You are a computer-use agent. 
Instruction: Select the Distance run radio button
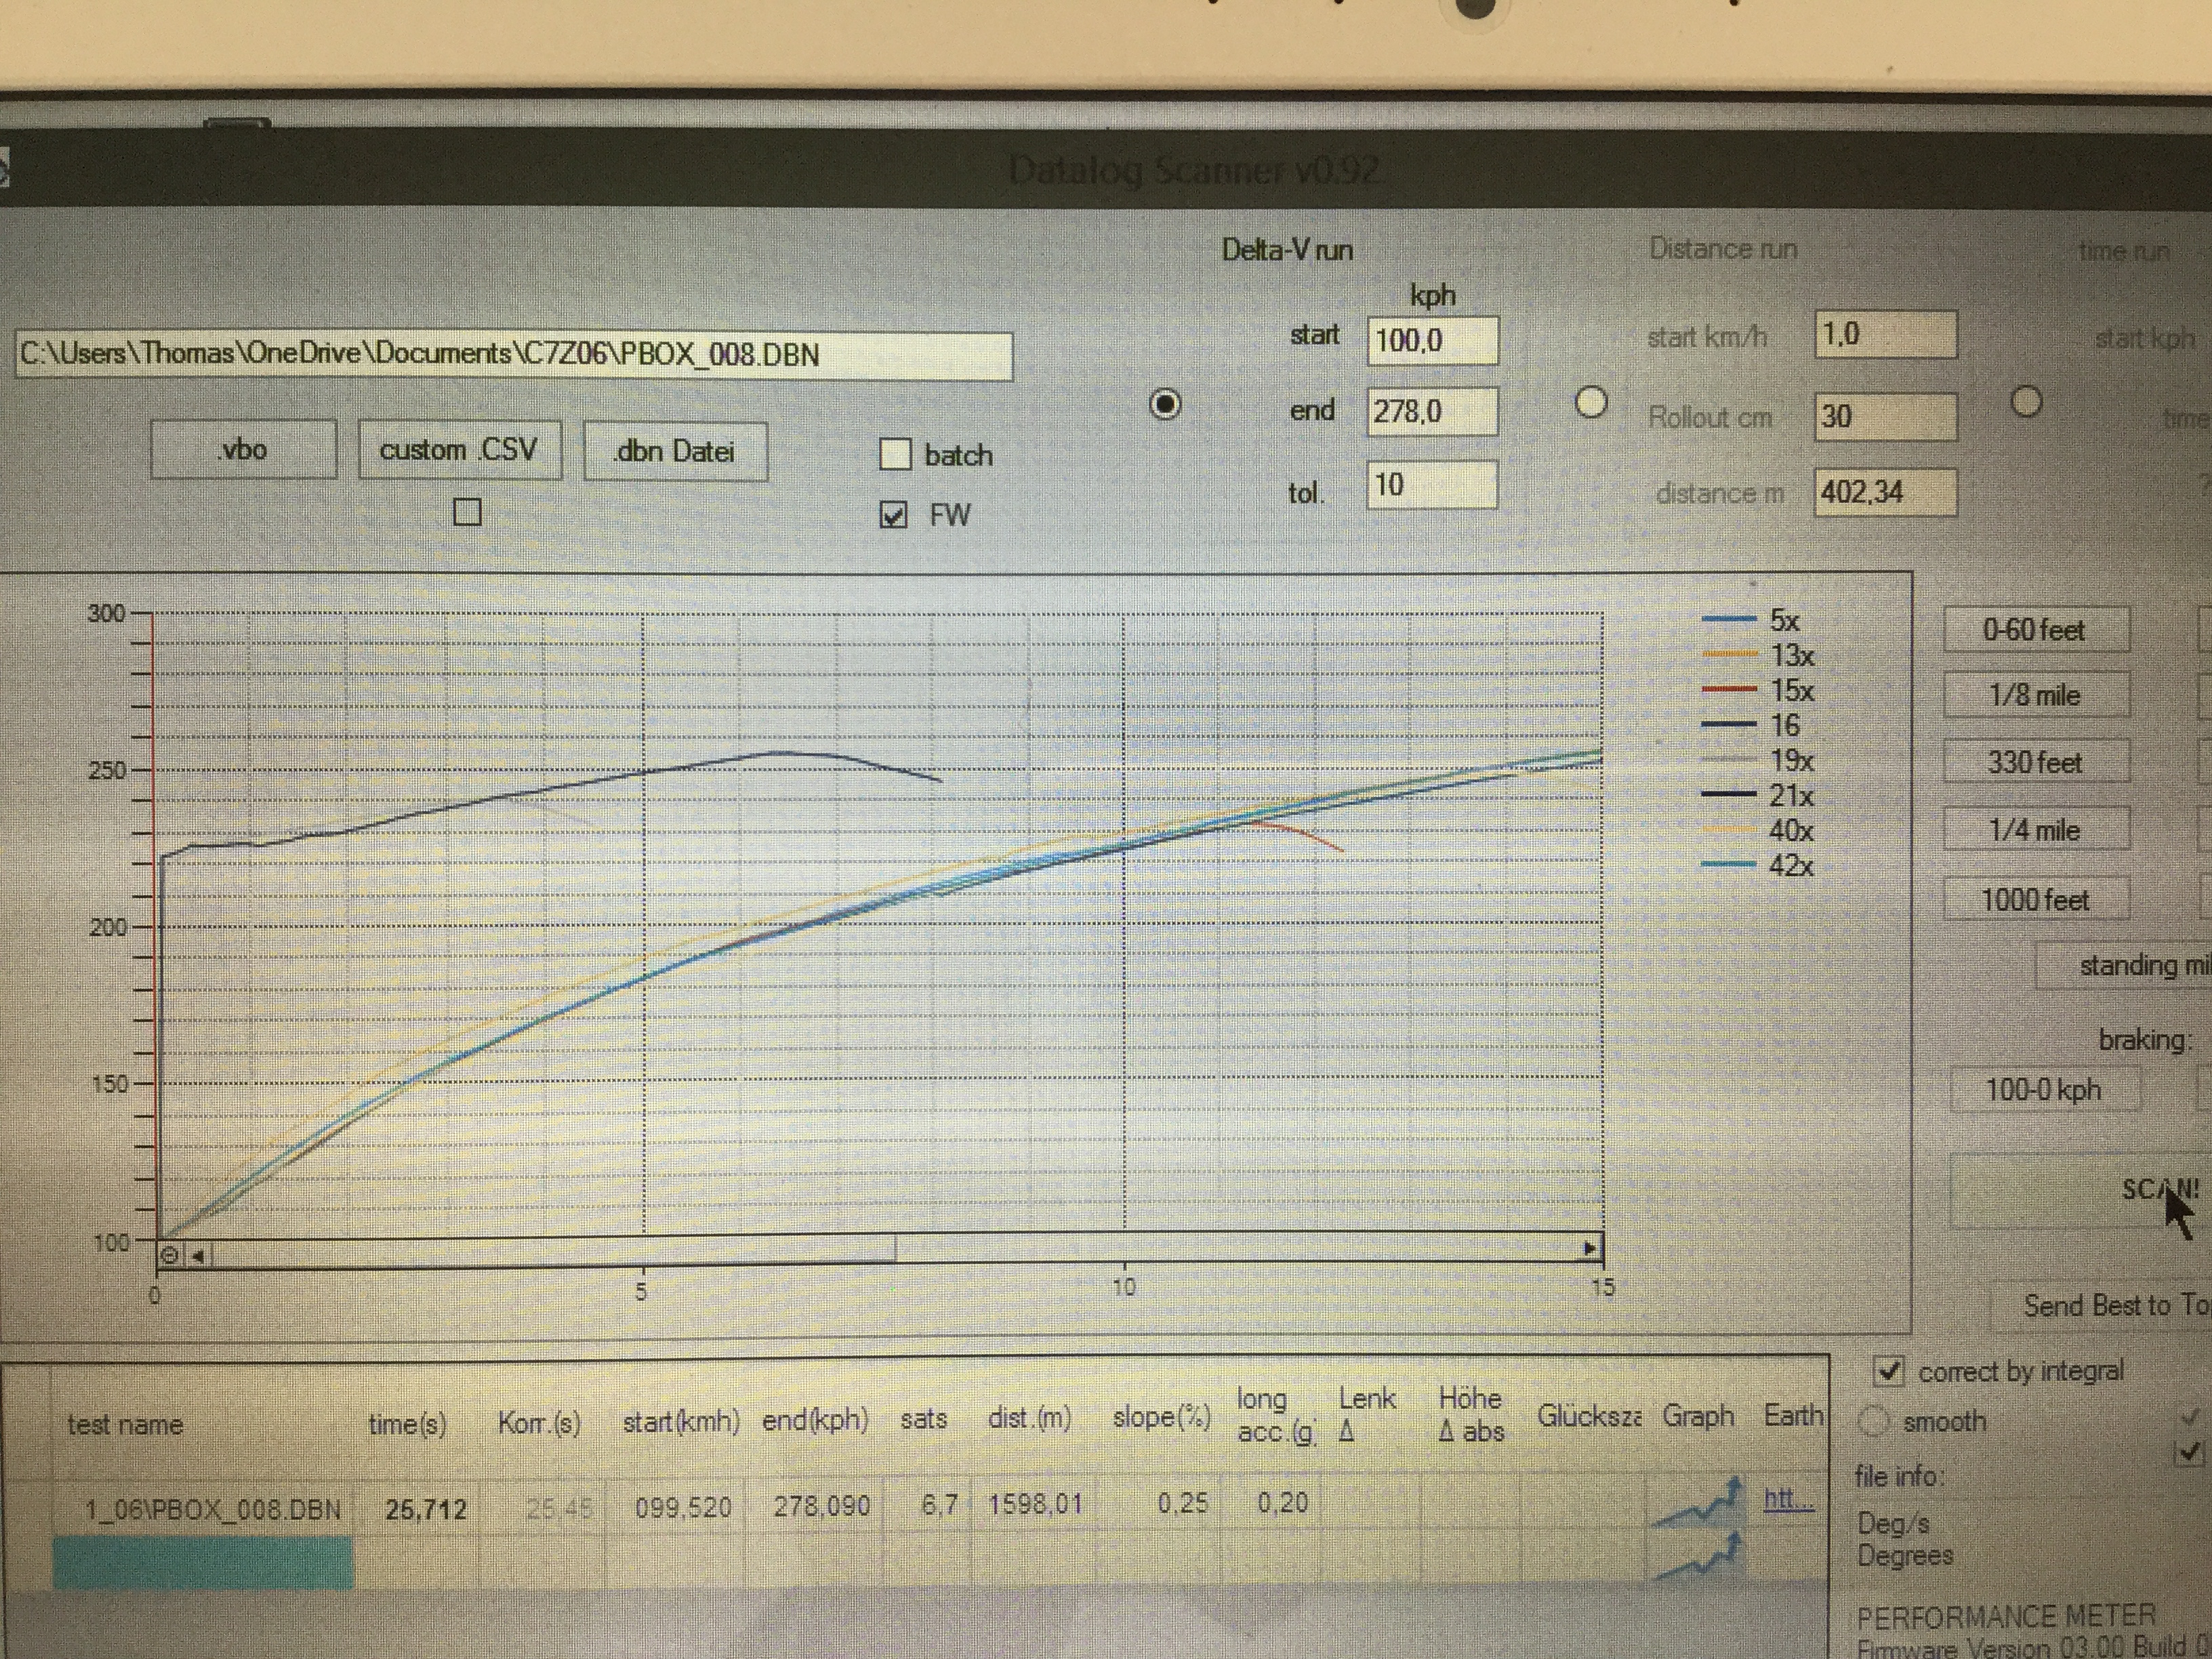coord(1591,403)
